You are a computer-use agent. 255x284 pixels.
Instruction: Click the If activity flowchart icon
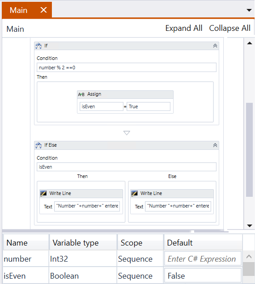(x=38, y=46)
